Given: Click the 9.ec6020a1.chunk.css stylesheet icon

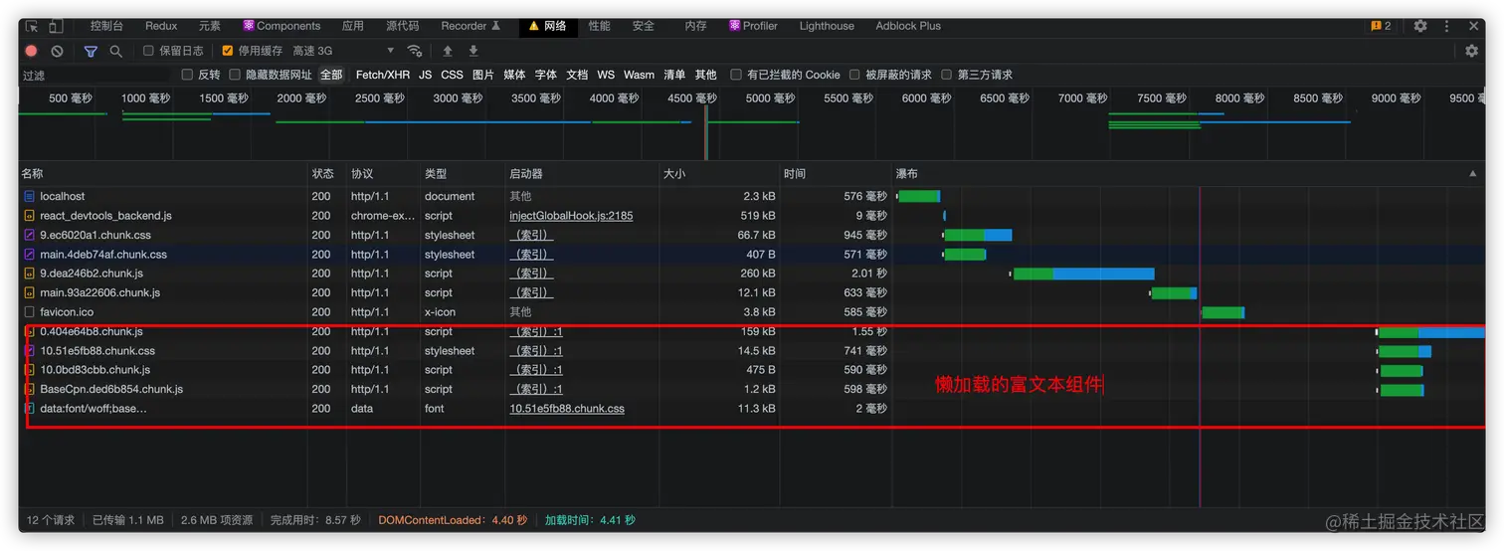Looking at the screenshot, I should [30, 235].
